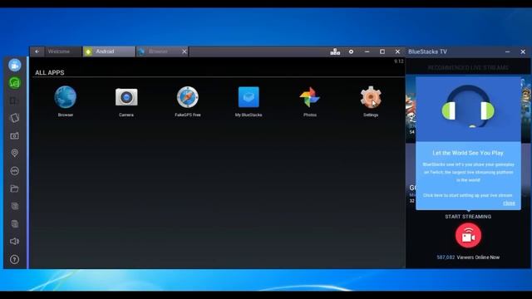Image resolution: width=532 pixels, height=299 pixels.
Task: Open BlueStacks settings gear in title bar
Action: [351, 51]
